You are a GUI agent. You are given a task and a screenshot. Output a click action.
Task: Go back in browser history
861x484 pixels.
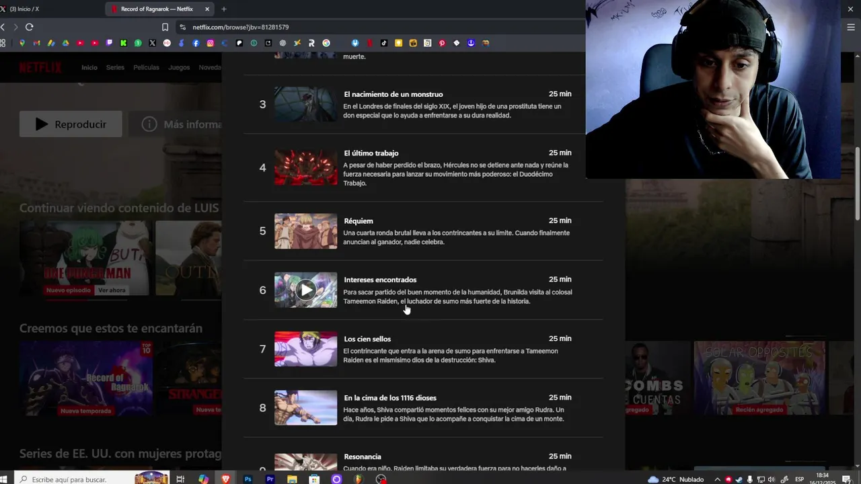pyautogui.click(x=3, y=27)
